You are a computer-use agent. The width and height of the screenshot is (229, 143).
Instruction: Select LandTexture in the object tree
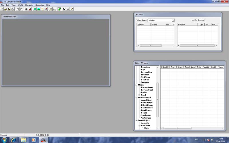tap(147, 108)
